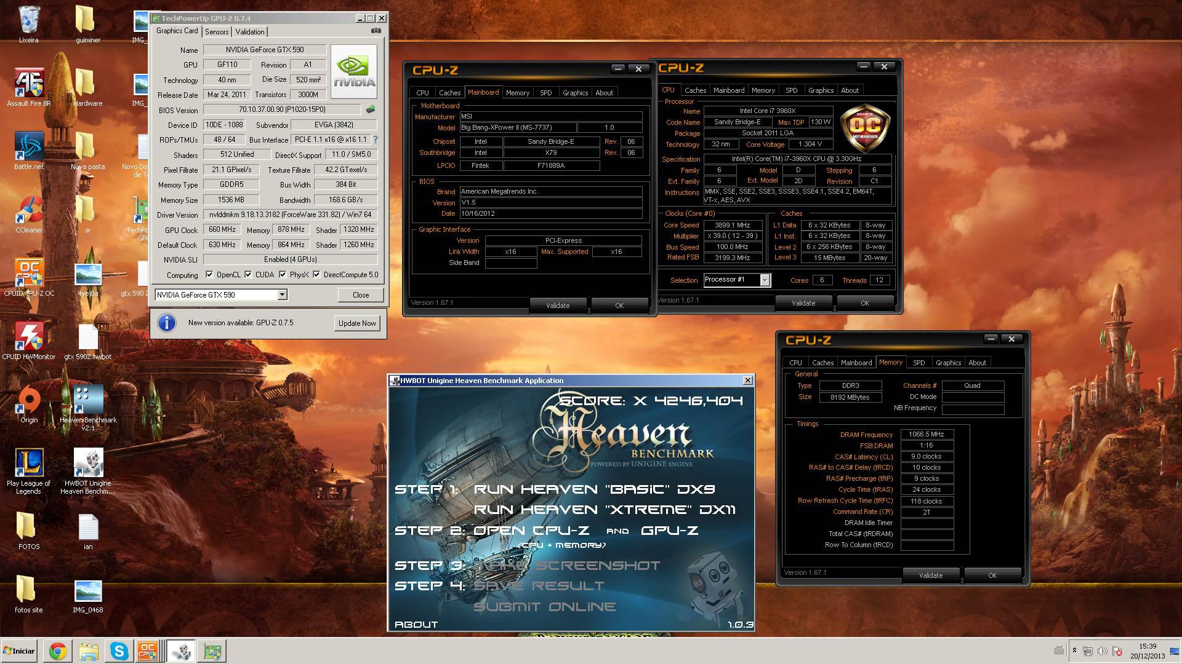Open SPD tab in Mainboard CPU-Z window
The height and width of the screenshot is (664, 1182).
coord(546,93)
